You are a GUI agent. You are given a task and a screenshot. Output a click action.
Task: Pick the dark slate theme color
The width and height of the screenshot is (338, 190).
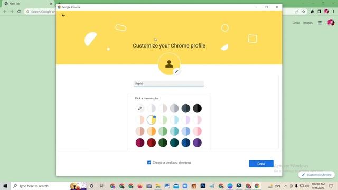pyautogui.click(x=186, y=108)
